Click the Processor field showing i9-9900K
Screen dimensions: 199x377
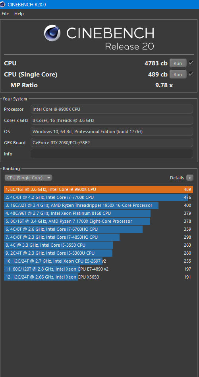[x=112, y=109]
